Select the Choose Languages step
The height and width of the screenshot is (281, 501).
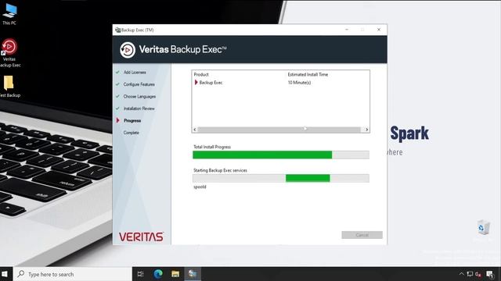point(139,97)
